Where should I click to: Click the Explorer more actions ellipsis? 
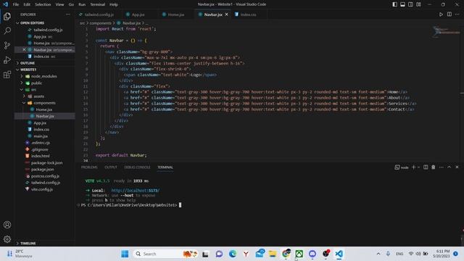click(x=67, y=14)
